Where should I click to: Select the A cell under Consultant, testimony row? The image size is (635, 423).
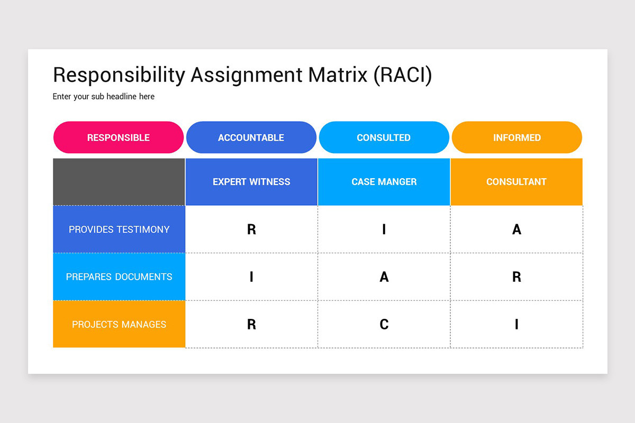(x=516, y=229)
